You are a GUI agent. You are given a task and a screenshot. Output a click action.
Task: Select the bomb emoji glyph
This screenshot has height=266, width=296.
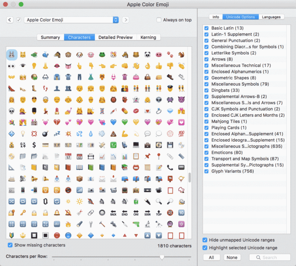pos(46,134)
